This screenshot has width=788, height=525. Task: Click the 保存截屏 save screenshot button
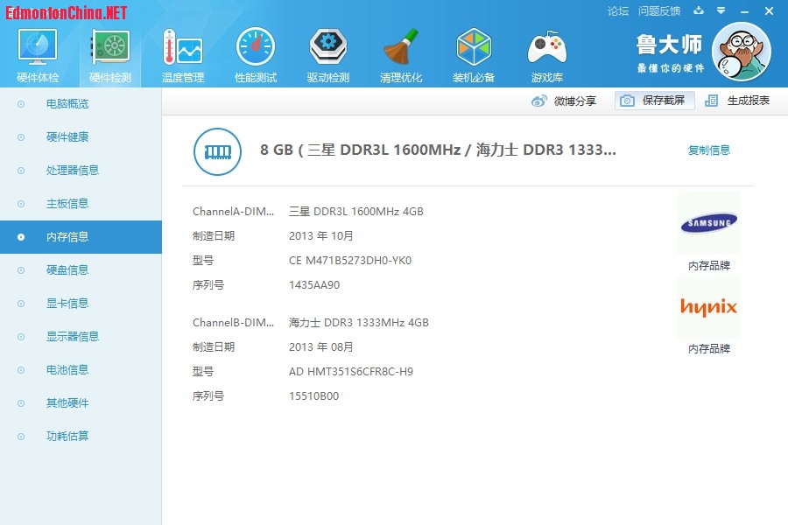click(x=654, y=101)
